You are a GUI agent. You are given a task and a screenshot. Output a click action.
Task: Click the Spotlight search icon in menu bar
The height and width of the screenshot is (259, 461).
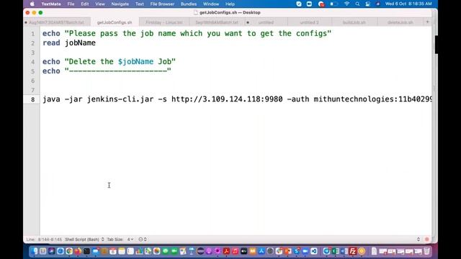(x=357, y=4)
